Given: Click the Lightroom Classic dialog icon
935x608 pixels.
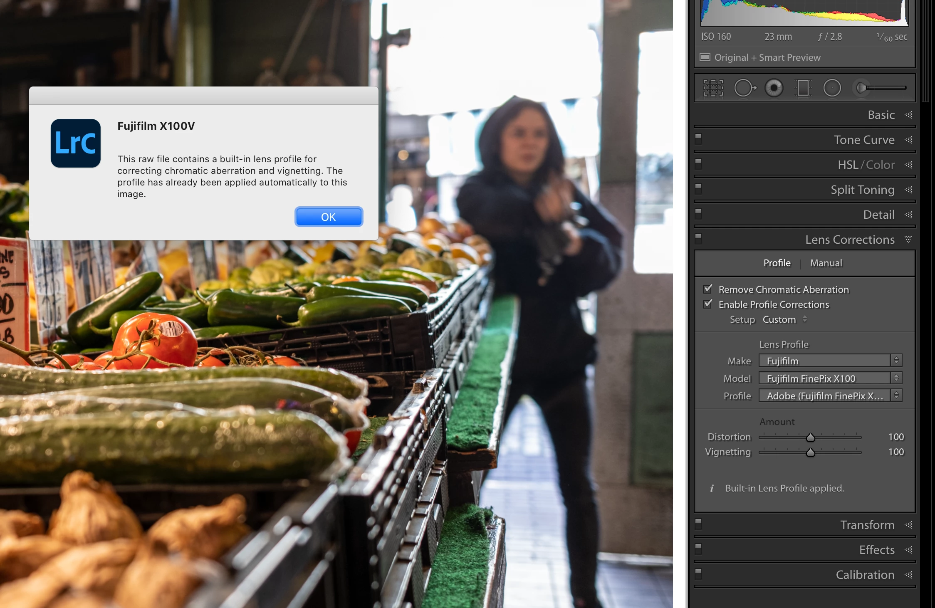Looking at the screenshot, I should tap(76, 143).
